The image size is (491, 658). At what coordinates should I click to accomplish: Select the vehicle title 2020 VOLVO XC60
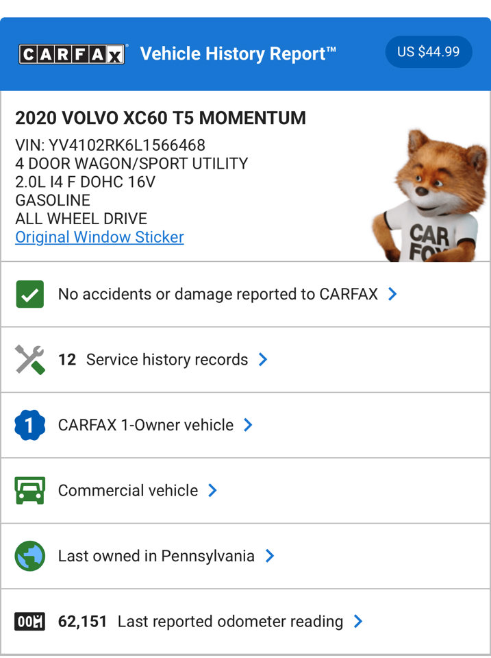161,118
